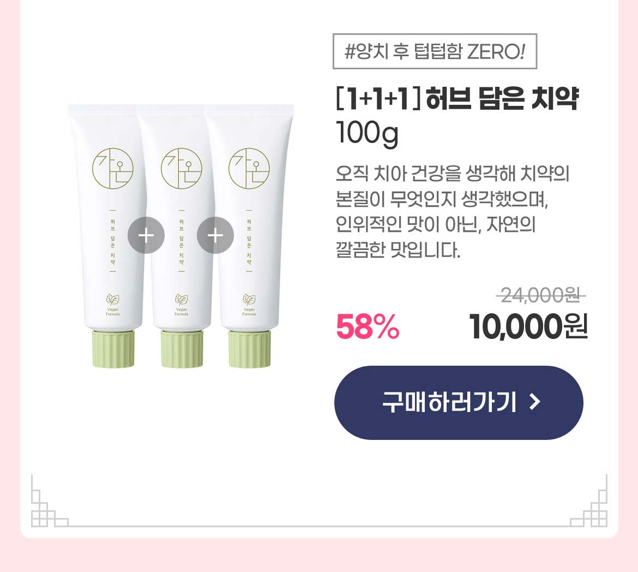Click the left toothpaste tube image
Image resolution: width=638 pixels, height=572 pixels.
pos(109,236)
